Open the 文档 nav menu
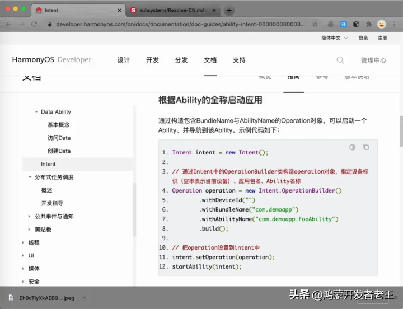Screen dimensions: 403x309 210,60
